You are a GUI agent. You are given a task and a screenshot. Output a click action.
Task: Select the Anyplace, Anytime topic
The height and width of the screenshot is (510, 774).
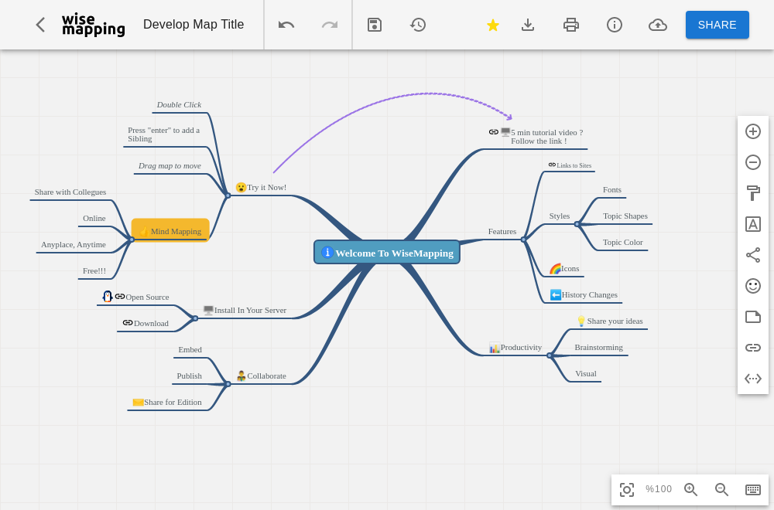74,244
